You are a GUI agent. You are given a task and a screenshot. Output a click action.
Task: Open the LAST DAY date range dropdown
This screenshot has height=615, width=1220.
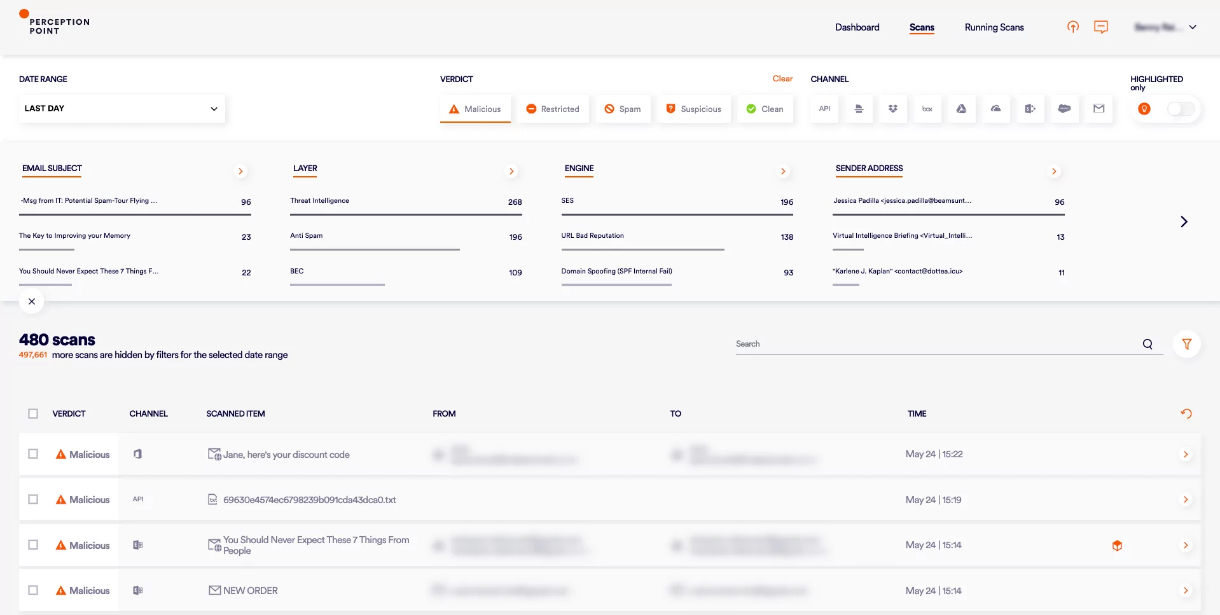[x=121, y=109]
